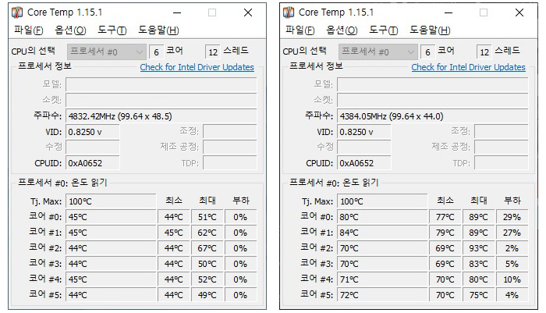Screen dimensions: 546x313
Task: Minimize the right Core Temp window
Action: pos(448,12)
